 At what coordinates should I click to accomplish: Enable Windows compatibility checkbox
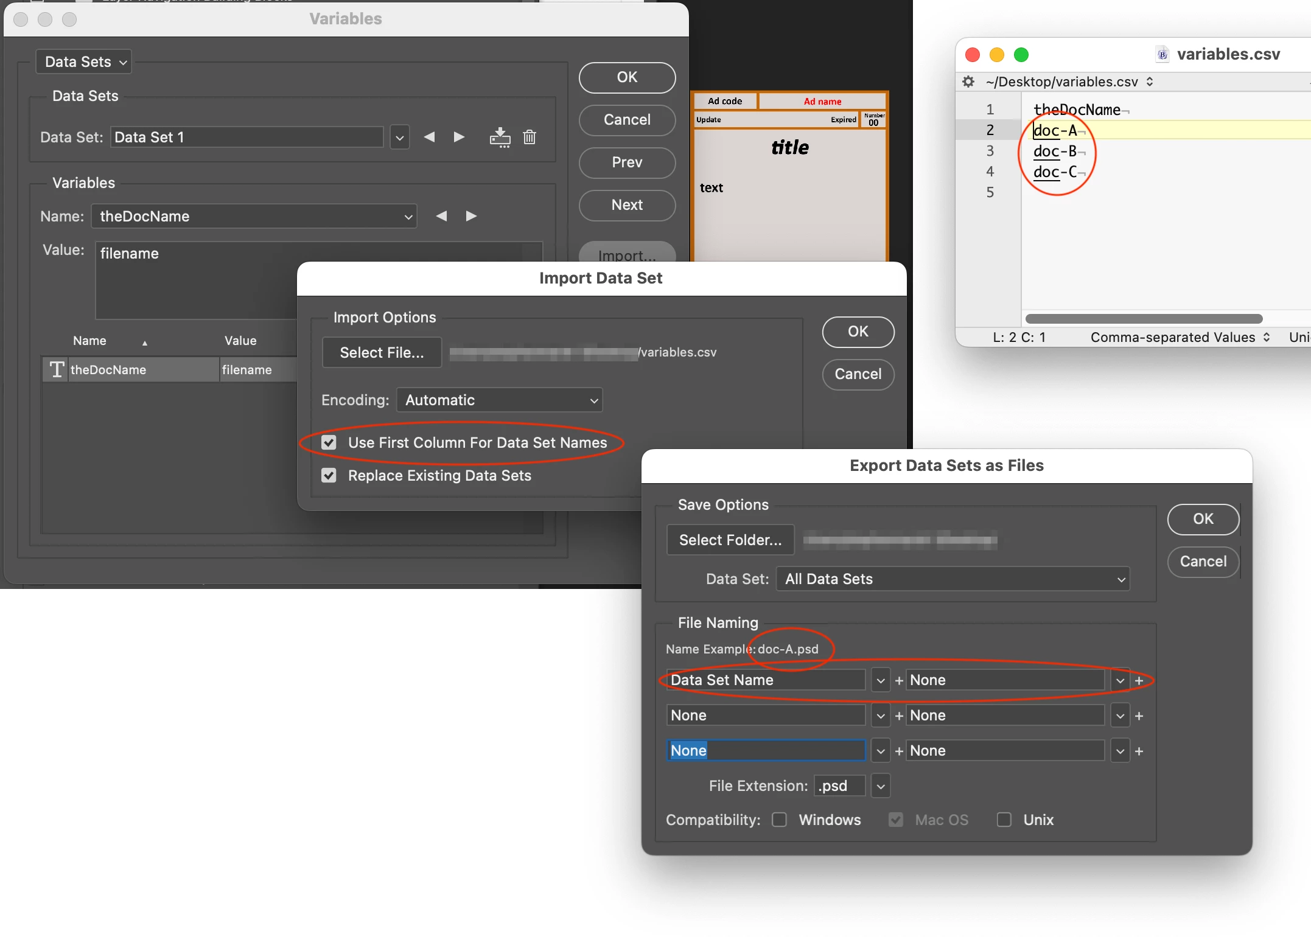[x=779, y=820]
